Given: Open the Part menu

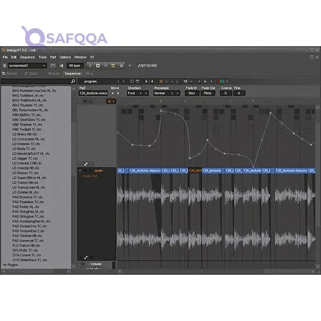Looking at the screenshot, I should [53, 57].
